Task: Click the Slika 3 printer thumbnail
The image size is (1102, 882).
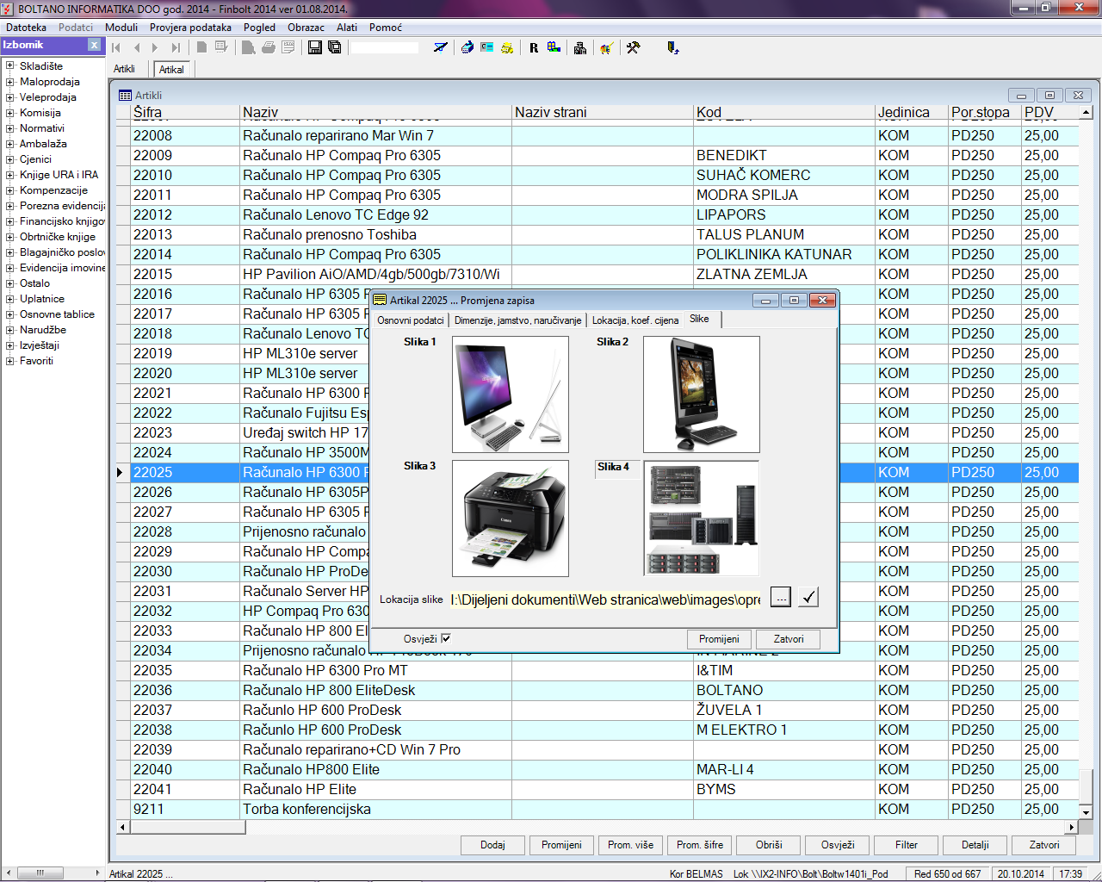Action: 510,518
